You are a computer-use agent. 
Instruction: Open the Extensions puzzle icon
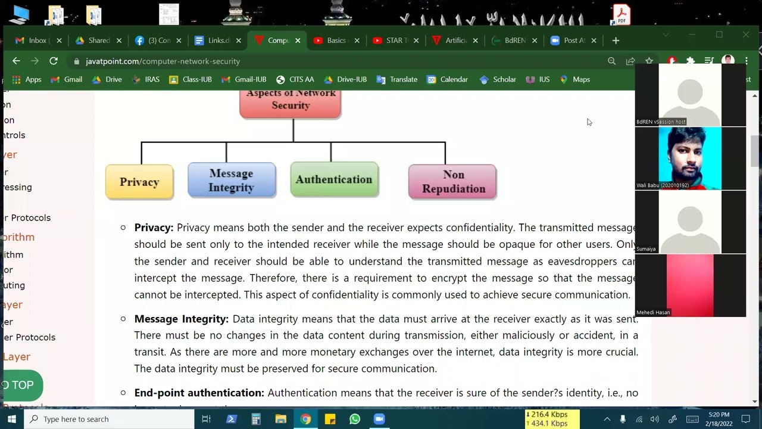point(691,61)
